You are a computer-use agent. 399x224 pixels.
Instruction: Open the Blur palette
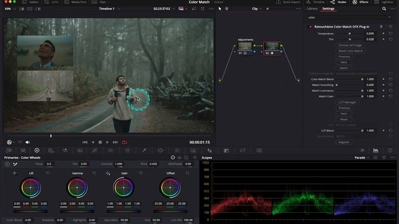tap(209, 151)
